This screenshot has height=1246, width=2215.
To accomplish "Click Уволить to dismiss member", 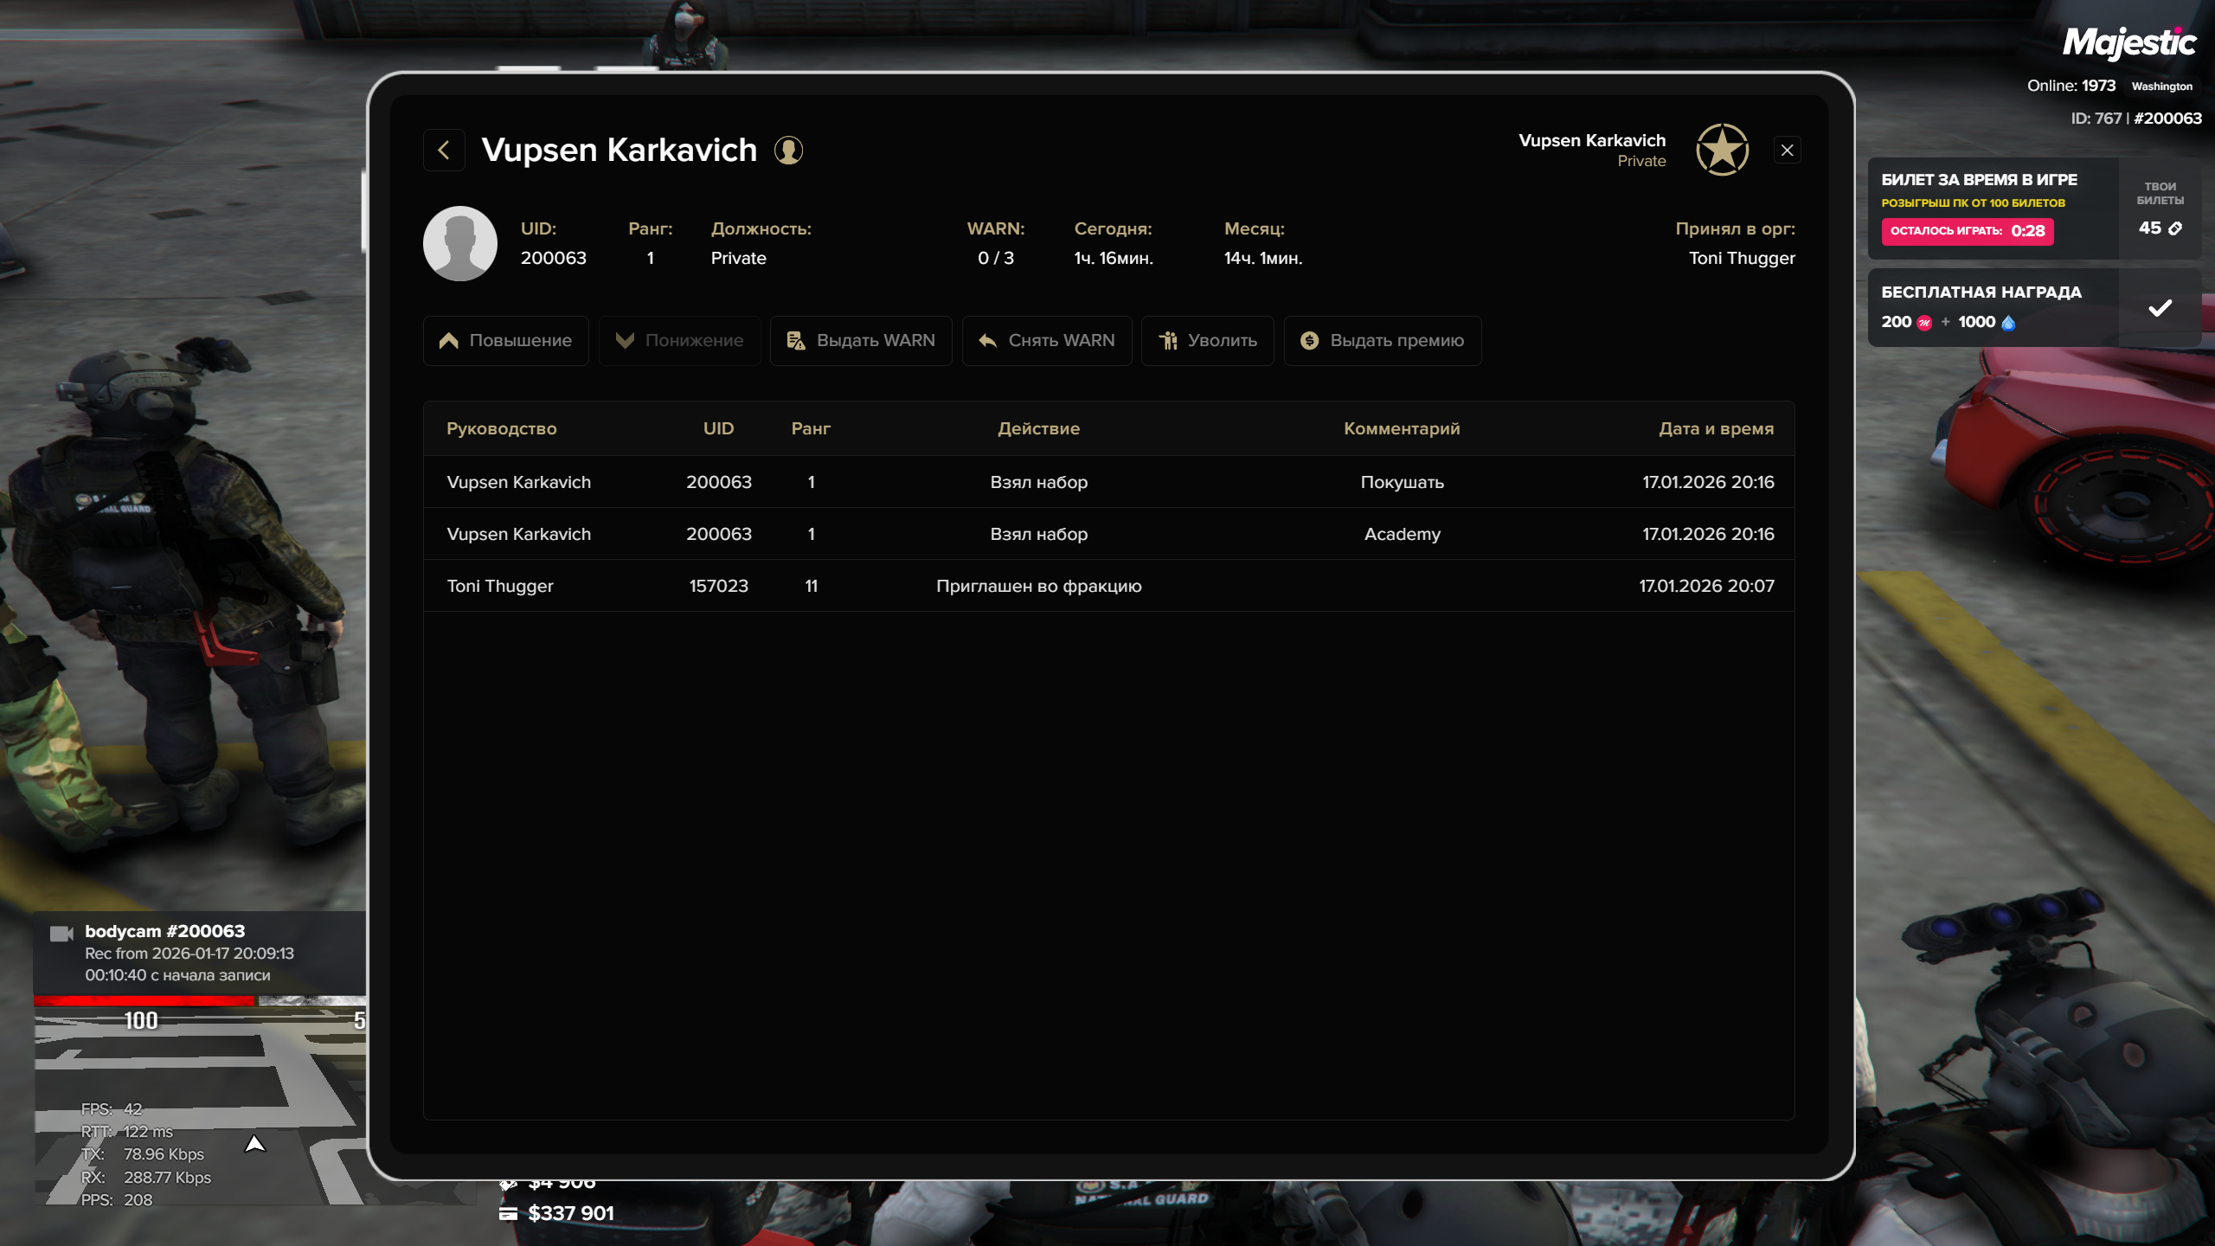I will pos(1208,341).
